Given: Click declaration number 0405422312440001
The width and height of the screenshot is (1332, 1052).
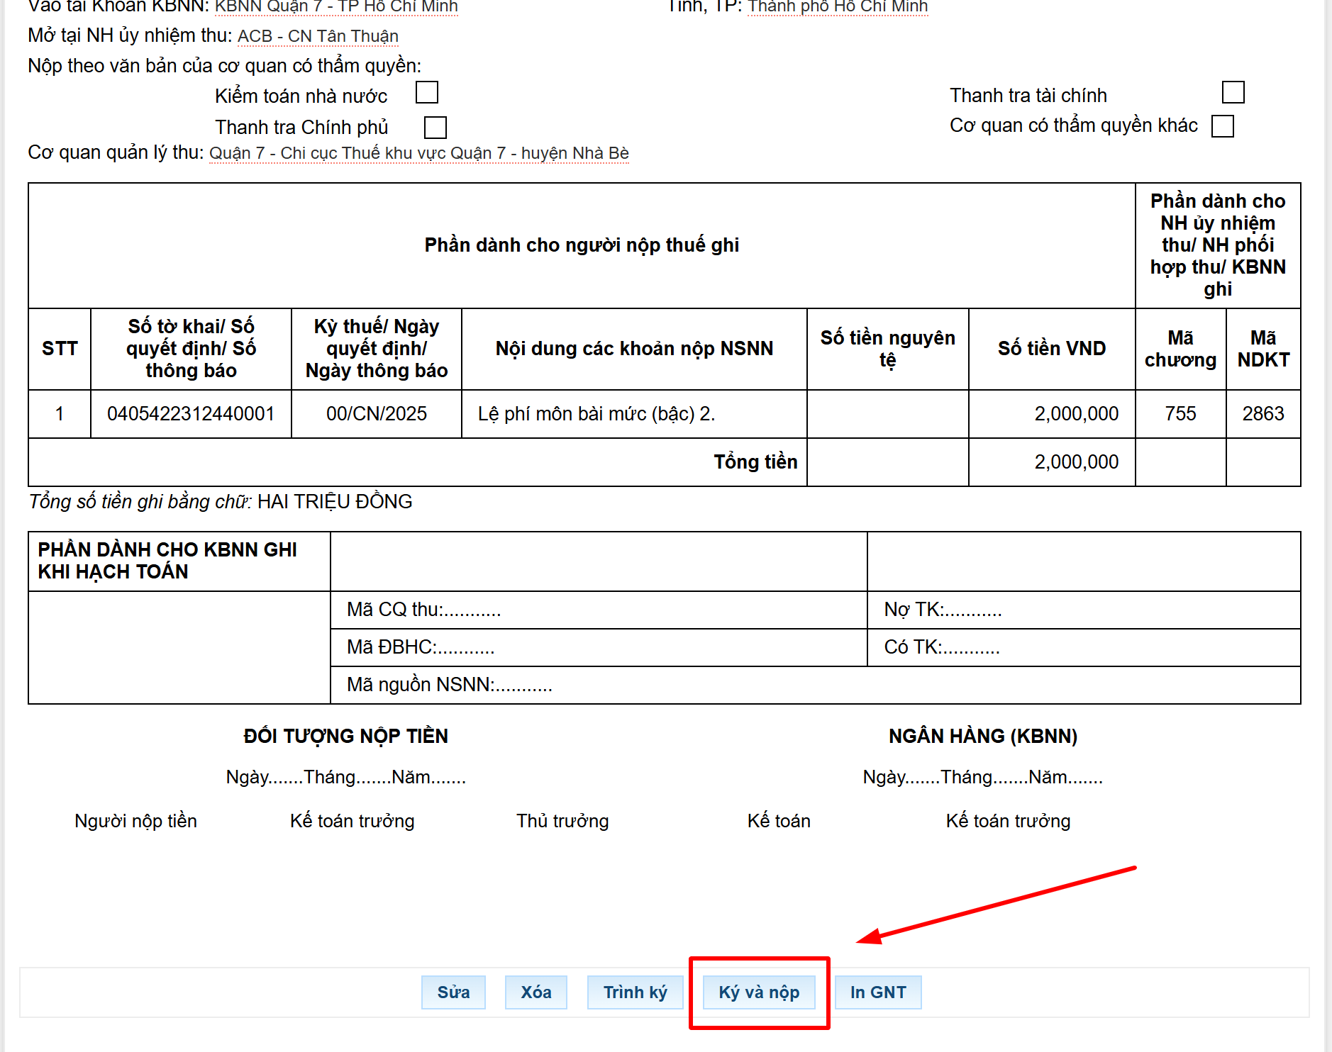Looking at the screenshot, I should point(191,413).
